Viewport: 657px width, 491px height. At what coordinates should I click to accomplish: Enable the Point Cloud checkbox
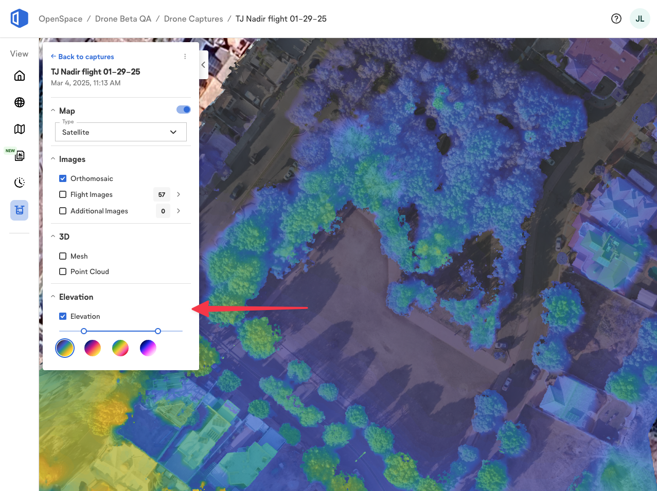tap(63, 271)
